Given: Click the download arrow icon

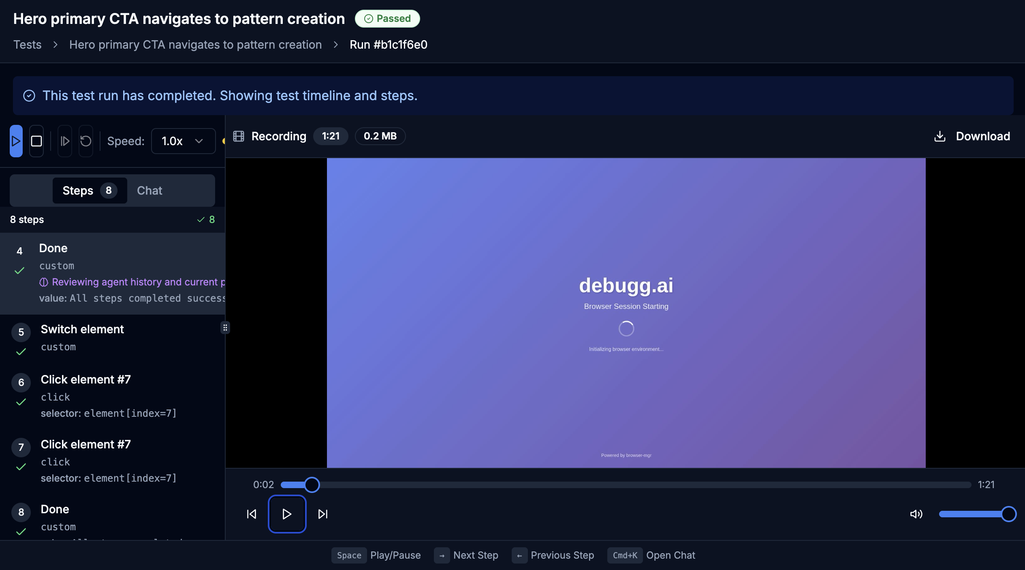Looking at the screenshot, I should (940, 136).
